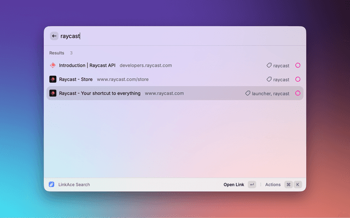The image size is (350, 218).
Task: Click the Introduction Raycast API favicon icon
Action: (x=52, y=65)
